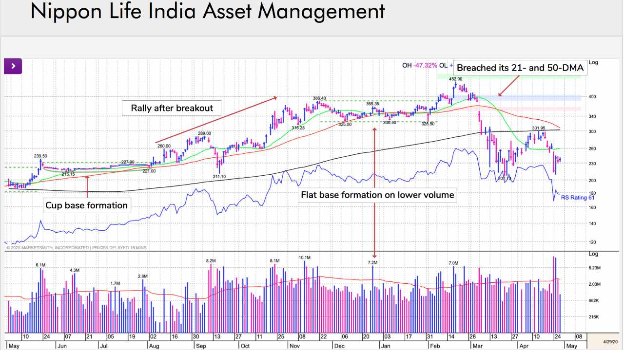The height and width of the screenshot is (350, 624).
Task: Select the 120 price axis value
Action: point(593,242)
